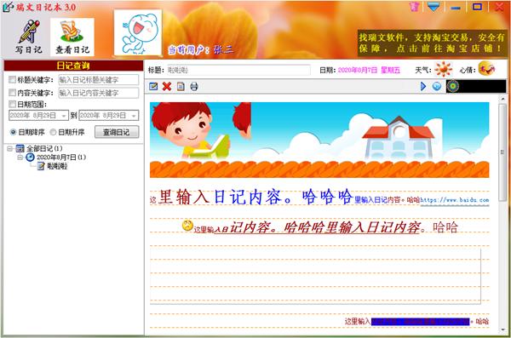Viewport: 511px width, 338px height.
Task: Click the large 日记内容 blue heading text
Action: 247,197
